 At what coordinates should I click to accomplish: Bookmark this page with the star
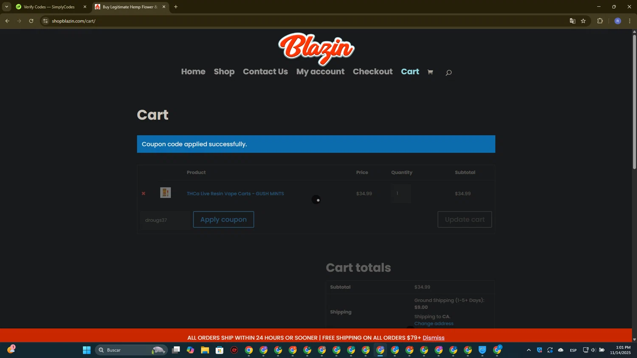click(x=583, y=21)
